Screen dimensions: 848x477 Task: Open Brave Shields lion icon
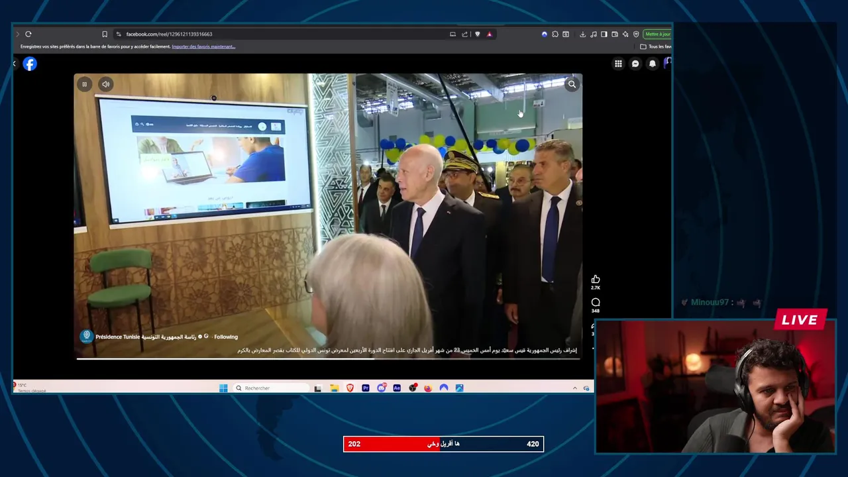click(477, 34)
